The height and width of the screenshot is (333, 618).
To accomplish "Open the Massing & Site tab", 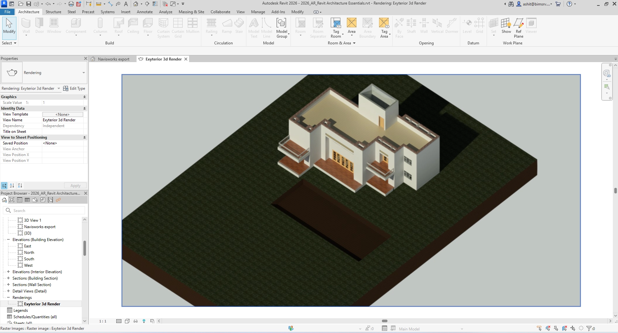I will click(x=191, y=12).
